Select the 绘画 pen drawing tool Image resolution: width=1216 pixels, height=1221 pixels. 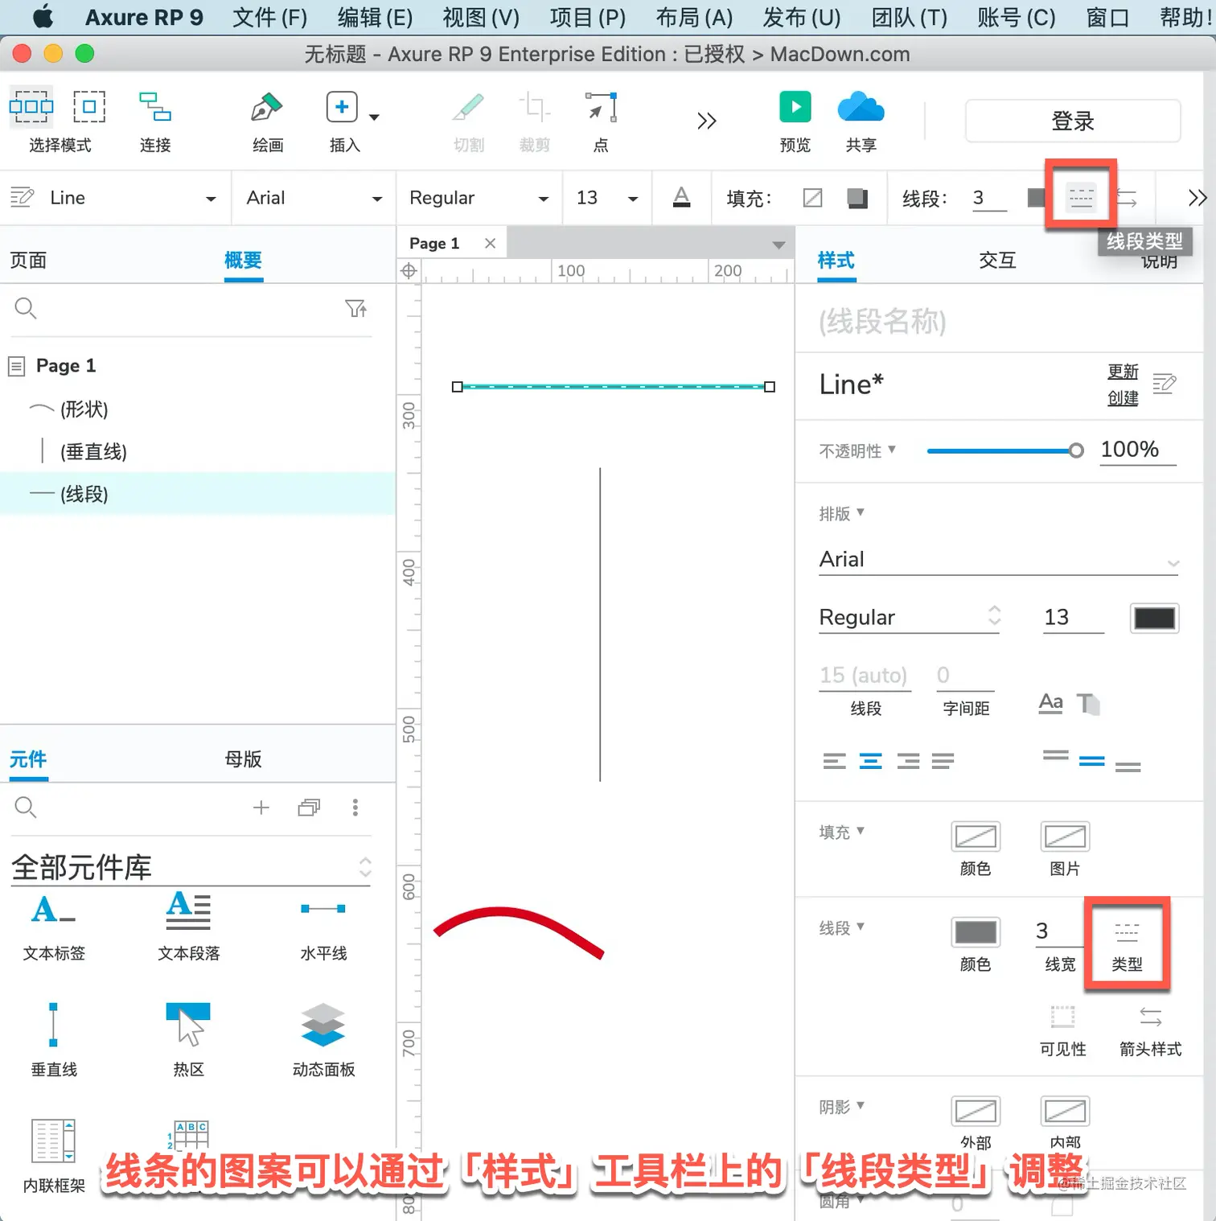pyautogui.click(x=266, y=106)
